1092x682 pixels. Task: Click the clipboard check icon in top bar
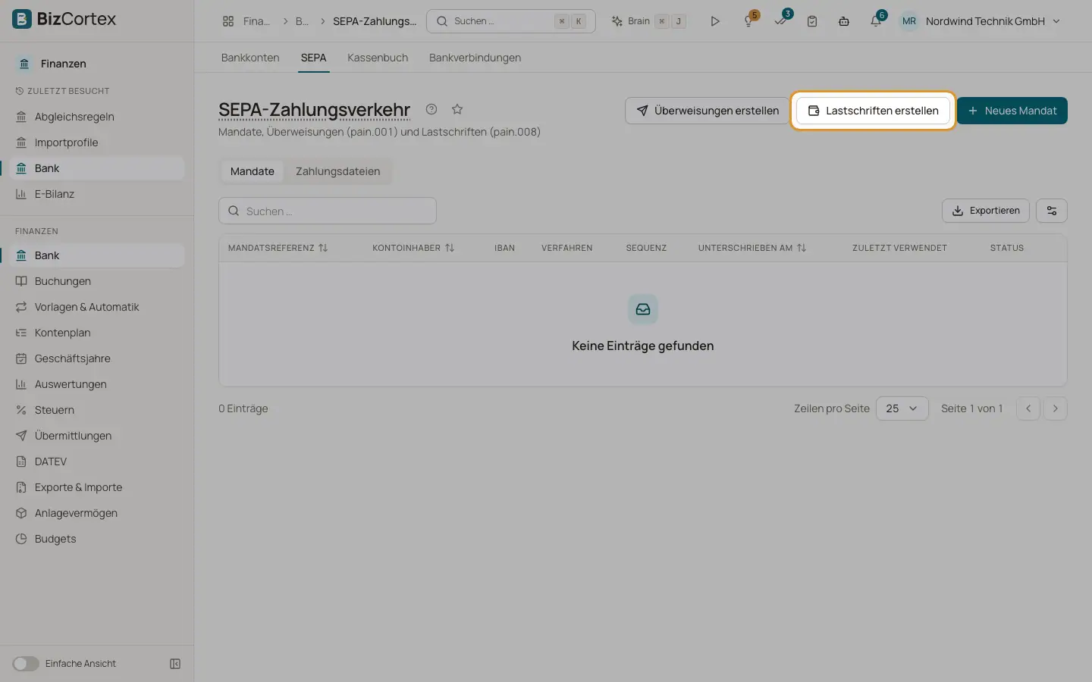(x=812, y=21)
